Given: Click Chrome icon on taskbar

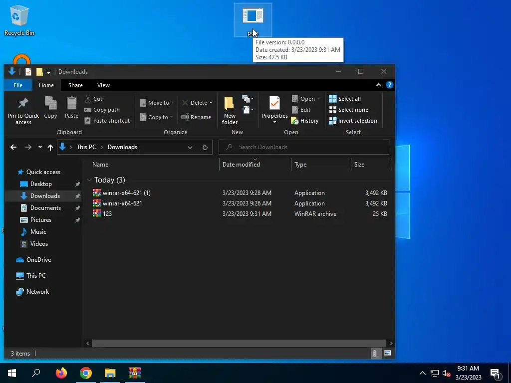Looking at the screenshot, I should [x=86, y=373].
